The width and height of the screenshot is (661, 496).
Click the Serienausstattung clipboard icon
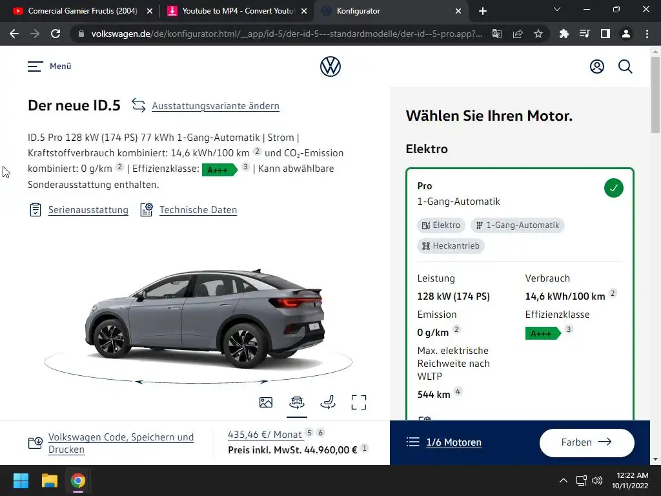click(36, 210)
